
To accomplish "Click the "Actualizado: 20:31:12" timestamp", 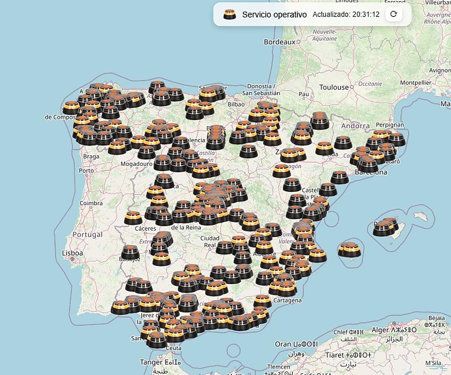I will coord(346,15).
